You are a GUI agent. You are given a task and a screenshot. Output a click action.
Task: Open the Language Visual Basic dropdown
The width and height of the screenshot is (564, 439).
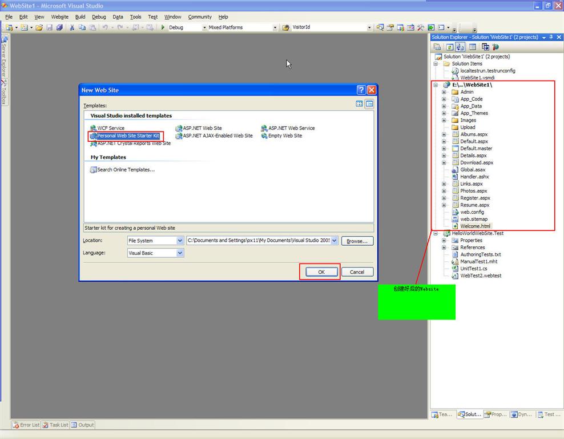coord(180,253)
